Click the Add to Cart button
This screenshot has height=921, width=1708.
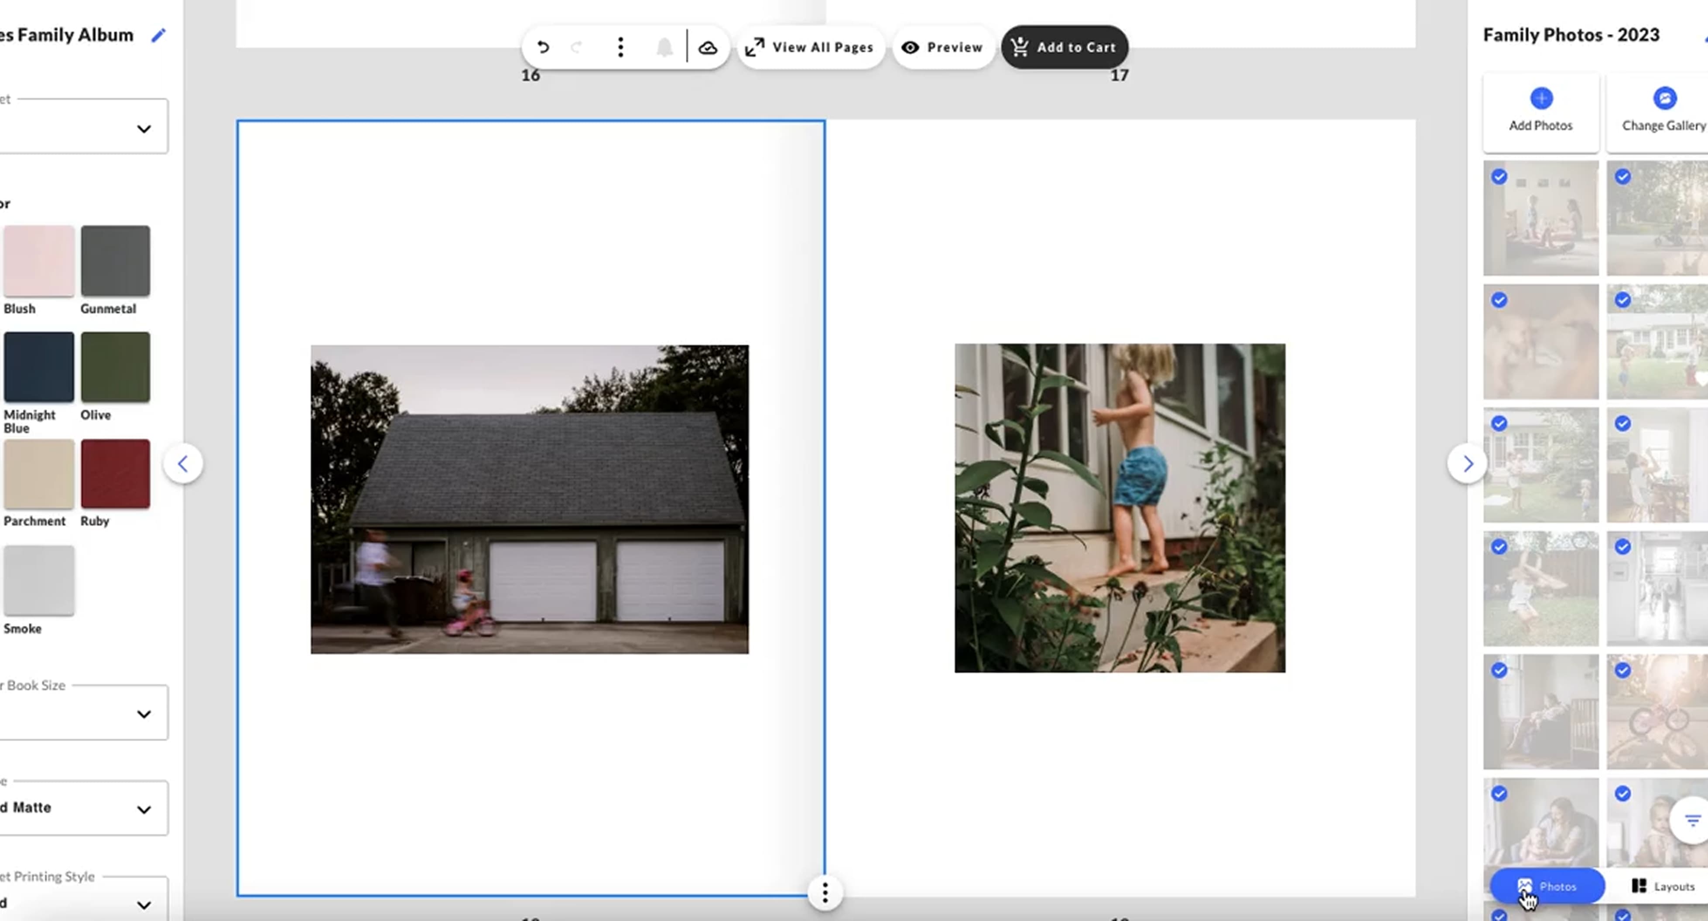point(1064,47)
